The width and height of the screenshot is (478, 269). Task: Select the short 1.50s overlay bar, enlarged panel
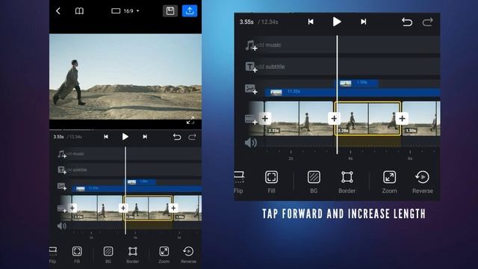pyautogui.click(x=358, y=83)
